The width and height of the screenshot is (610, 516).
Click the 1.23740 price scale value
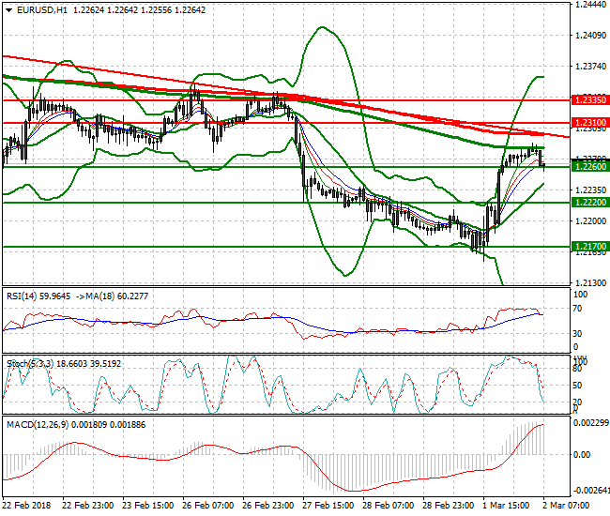coord(590,67)
